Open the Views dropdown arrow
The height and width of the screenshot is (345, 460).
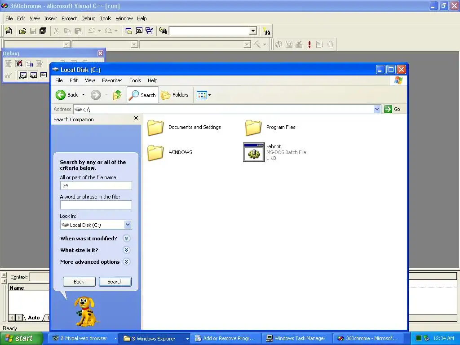pos(209,95)
